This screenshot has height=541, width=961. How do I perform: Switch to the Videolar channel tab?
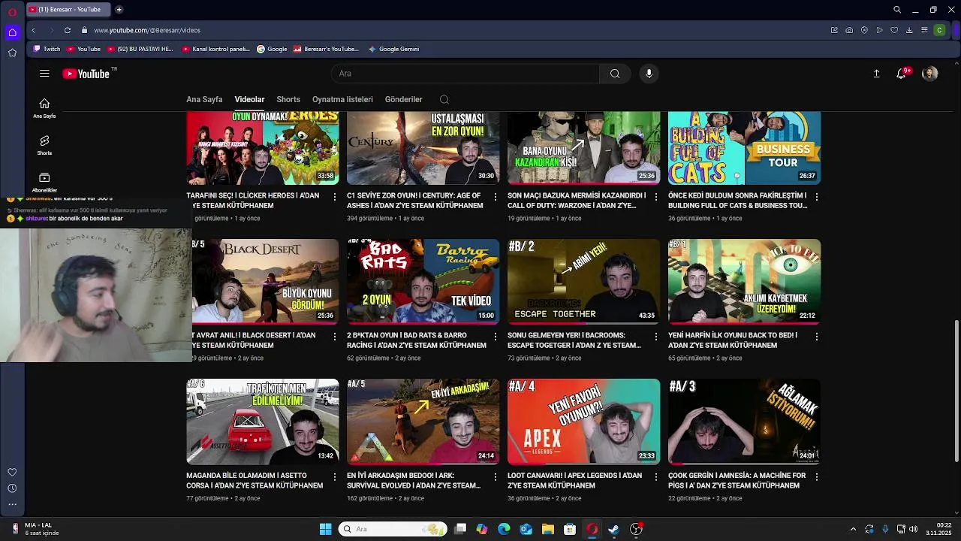(x=249, y=99)
